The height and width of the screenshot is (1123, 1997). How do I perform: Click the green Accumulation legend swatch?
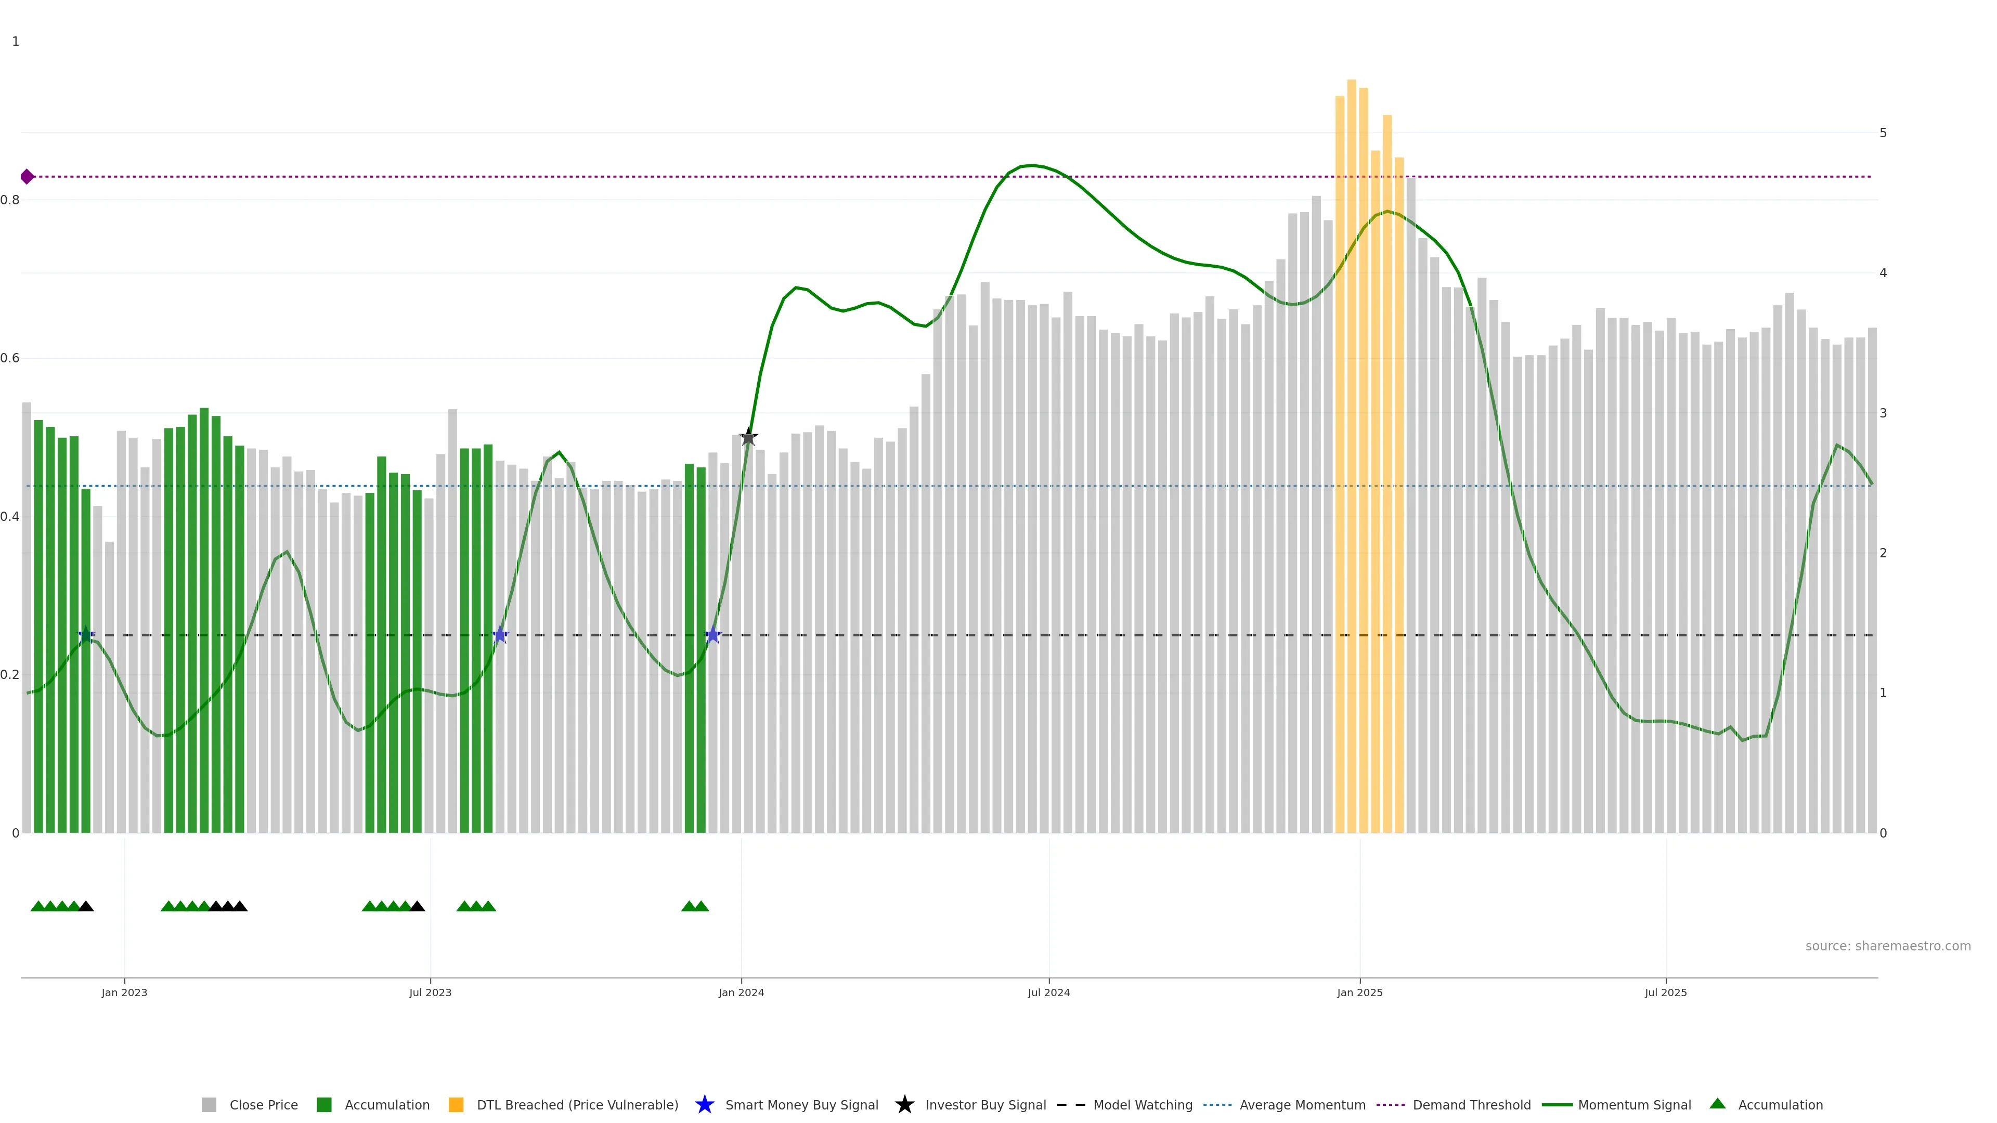tap(324, 1104)
